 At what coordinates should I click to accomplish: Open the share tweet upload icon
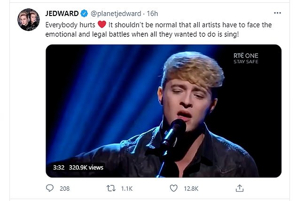[239, 188]
